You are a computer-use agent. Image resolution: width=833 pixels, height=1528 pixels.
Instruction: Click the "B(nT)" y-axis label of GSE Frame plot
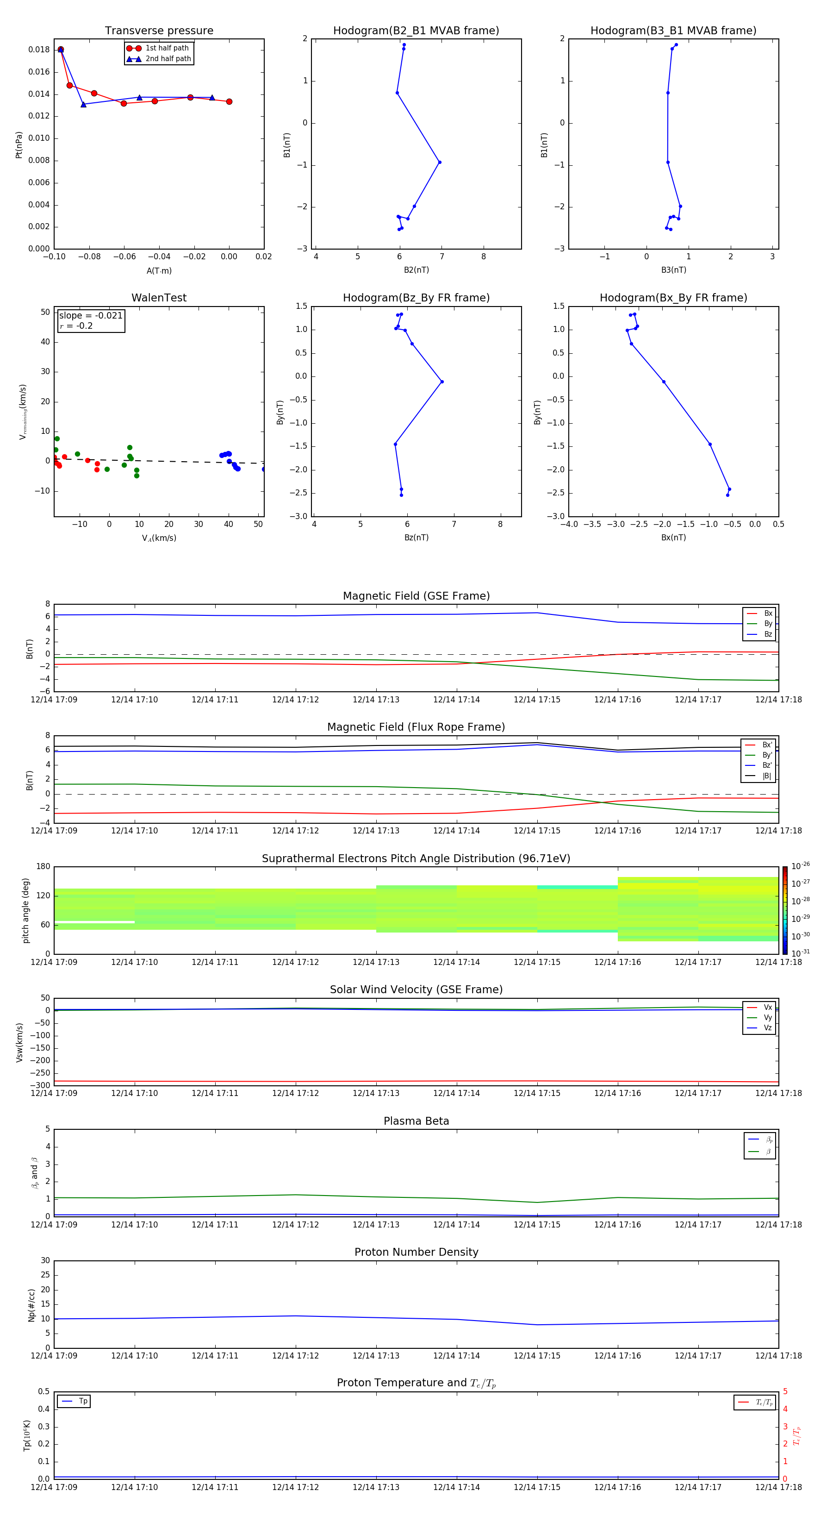(30, 649)
